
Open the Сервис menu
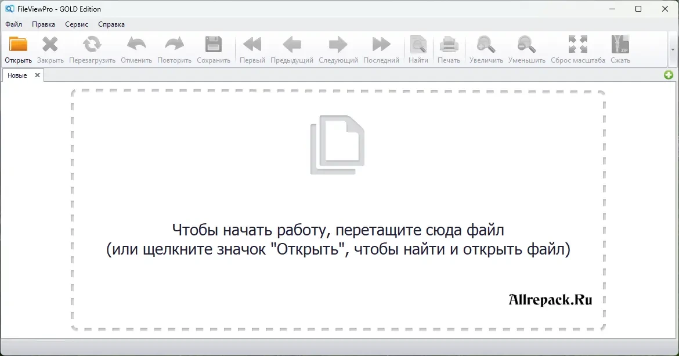(77, 24)
